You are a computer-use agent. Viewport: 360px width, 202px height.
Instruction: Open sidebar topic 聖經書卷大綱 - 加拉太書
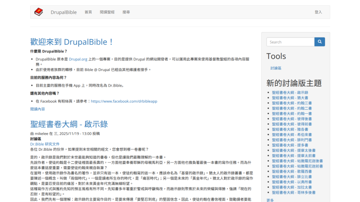click(x=292, y=187)
